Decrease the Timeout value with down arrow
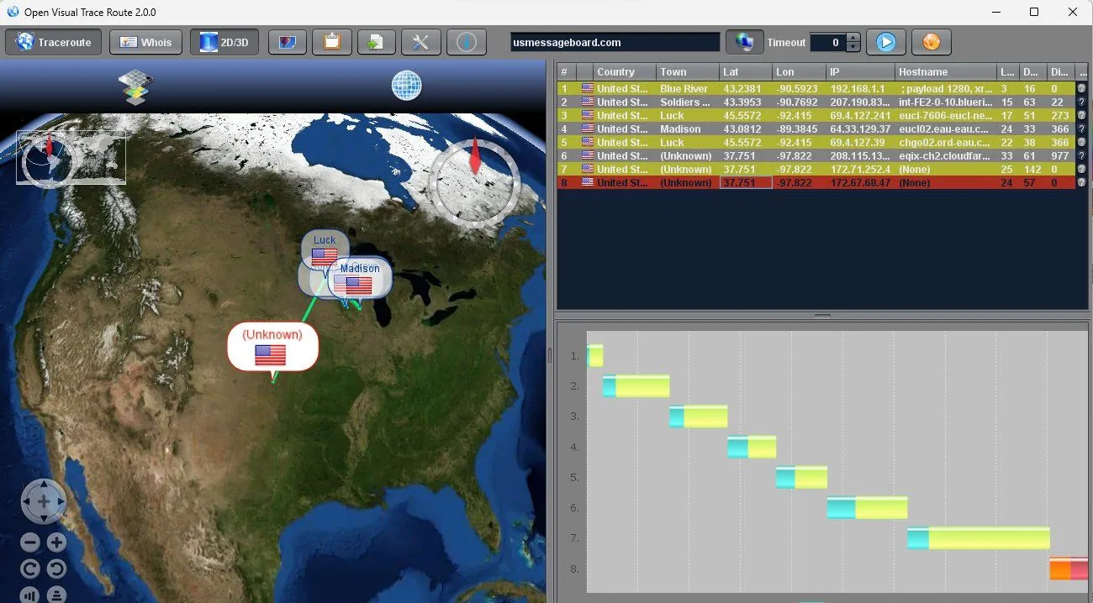Viewport: 1093px width, 603px height. pyautogui.click(x=853, y=47)
